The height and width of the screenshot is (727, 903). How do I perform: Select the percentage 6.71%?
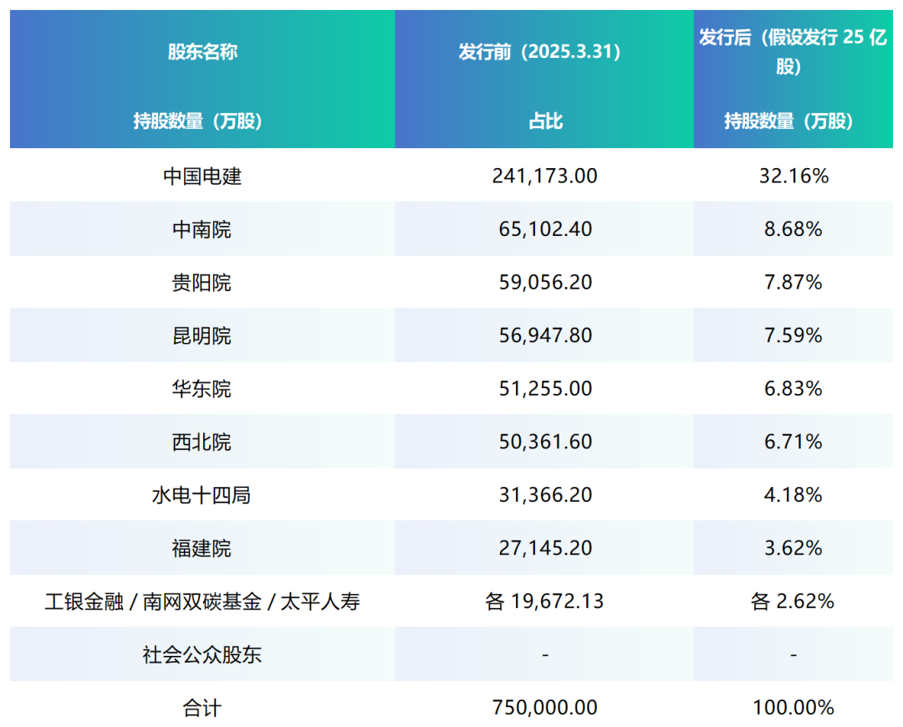793,442
